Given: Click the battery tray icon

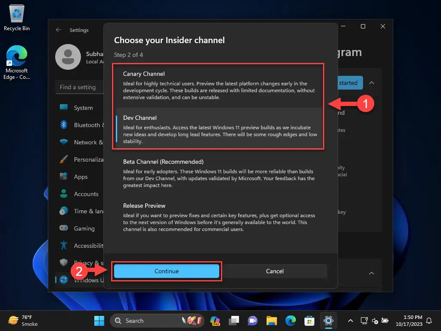Looking at the screenshot, I should [x=385, y=321].
